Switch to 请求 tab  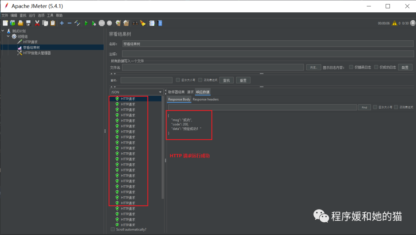pyautogui.click(x=190, y=92)
